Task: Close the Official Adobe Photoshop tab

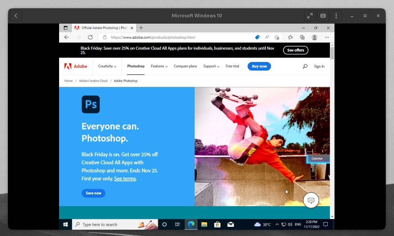Action: pos(132,28)
